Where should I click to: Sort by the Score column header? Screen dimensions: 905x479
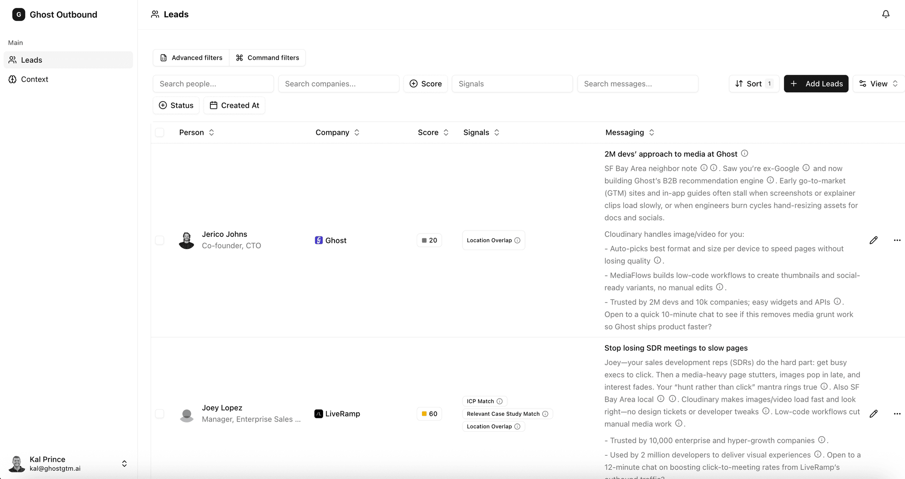tap(433, 133)
